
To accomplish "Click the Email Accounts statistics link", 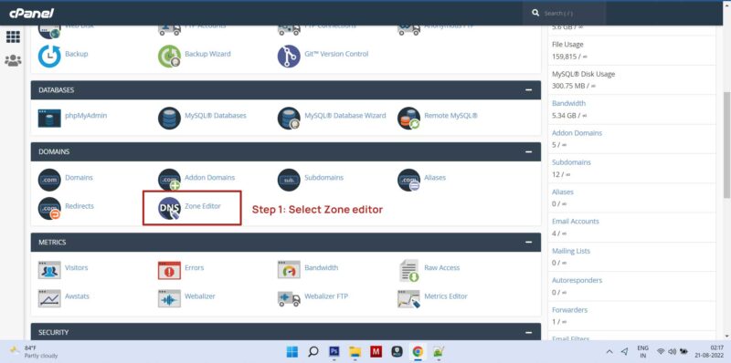I will point(575,221).
